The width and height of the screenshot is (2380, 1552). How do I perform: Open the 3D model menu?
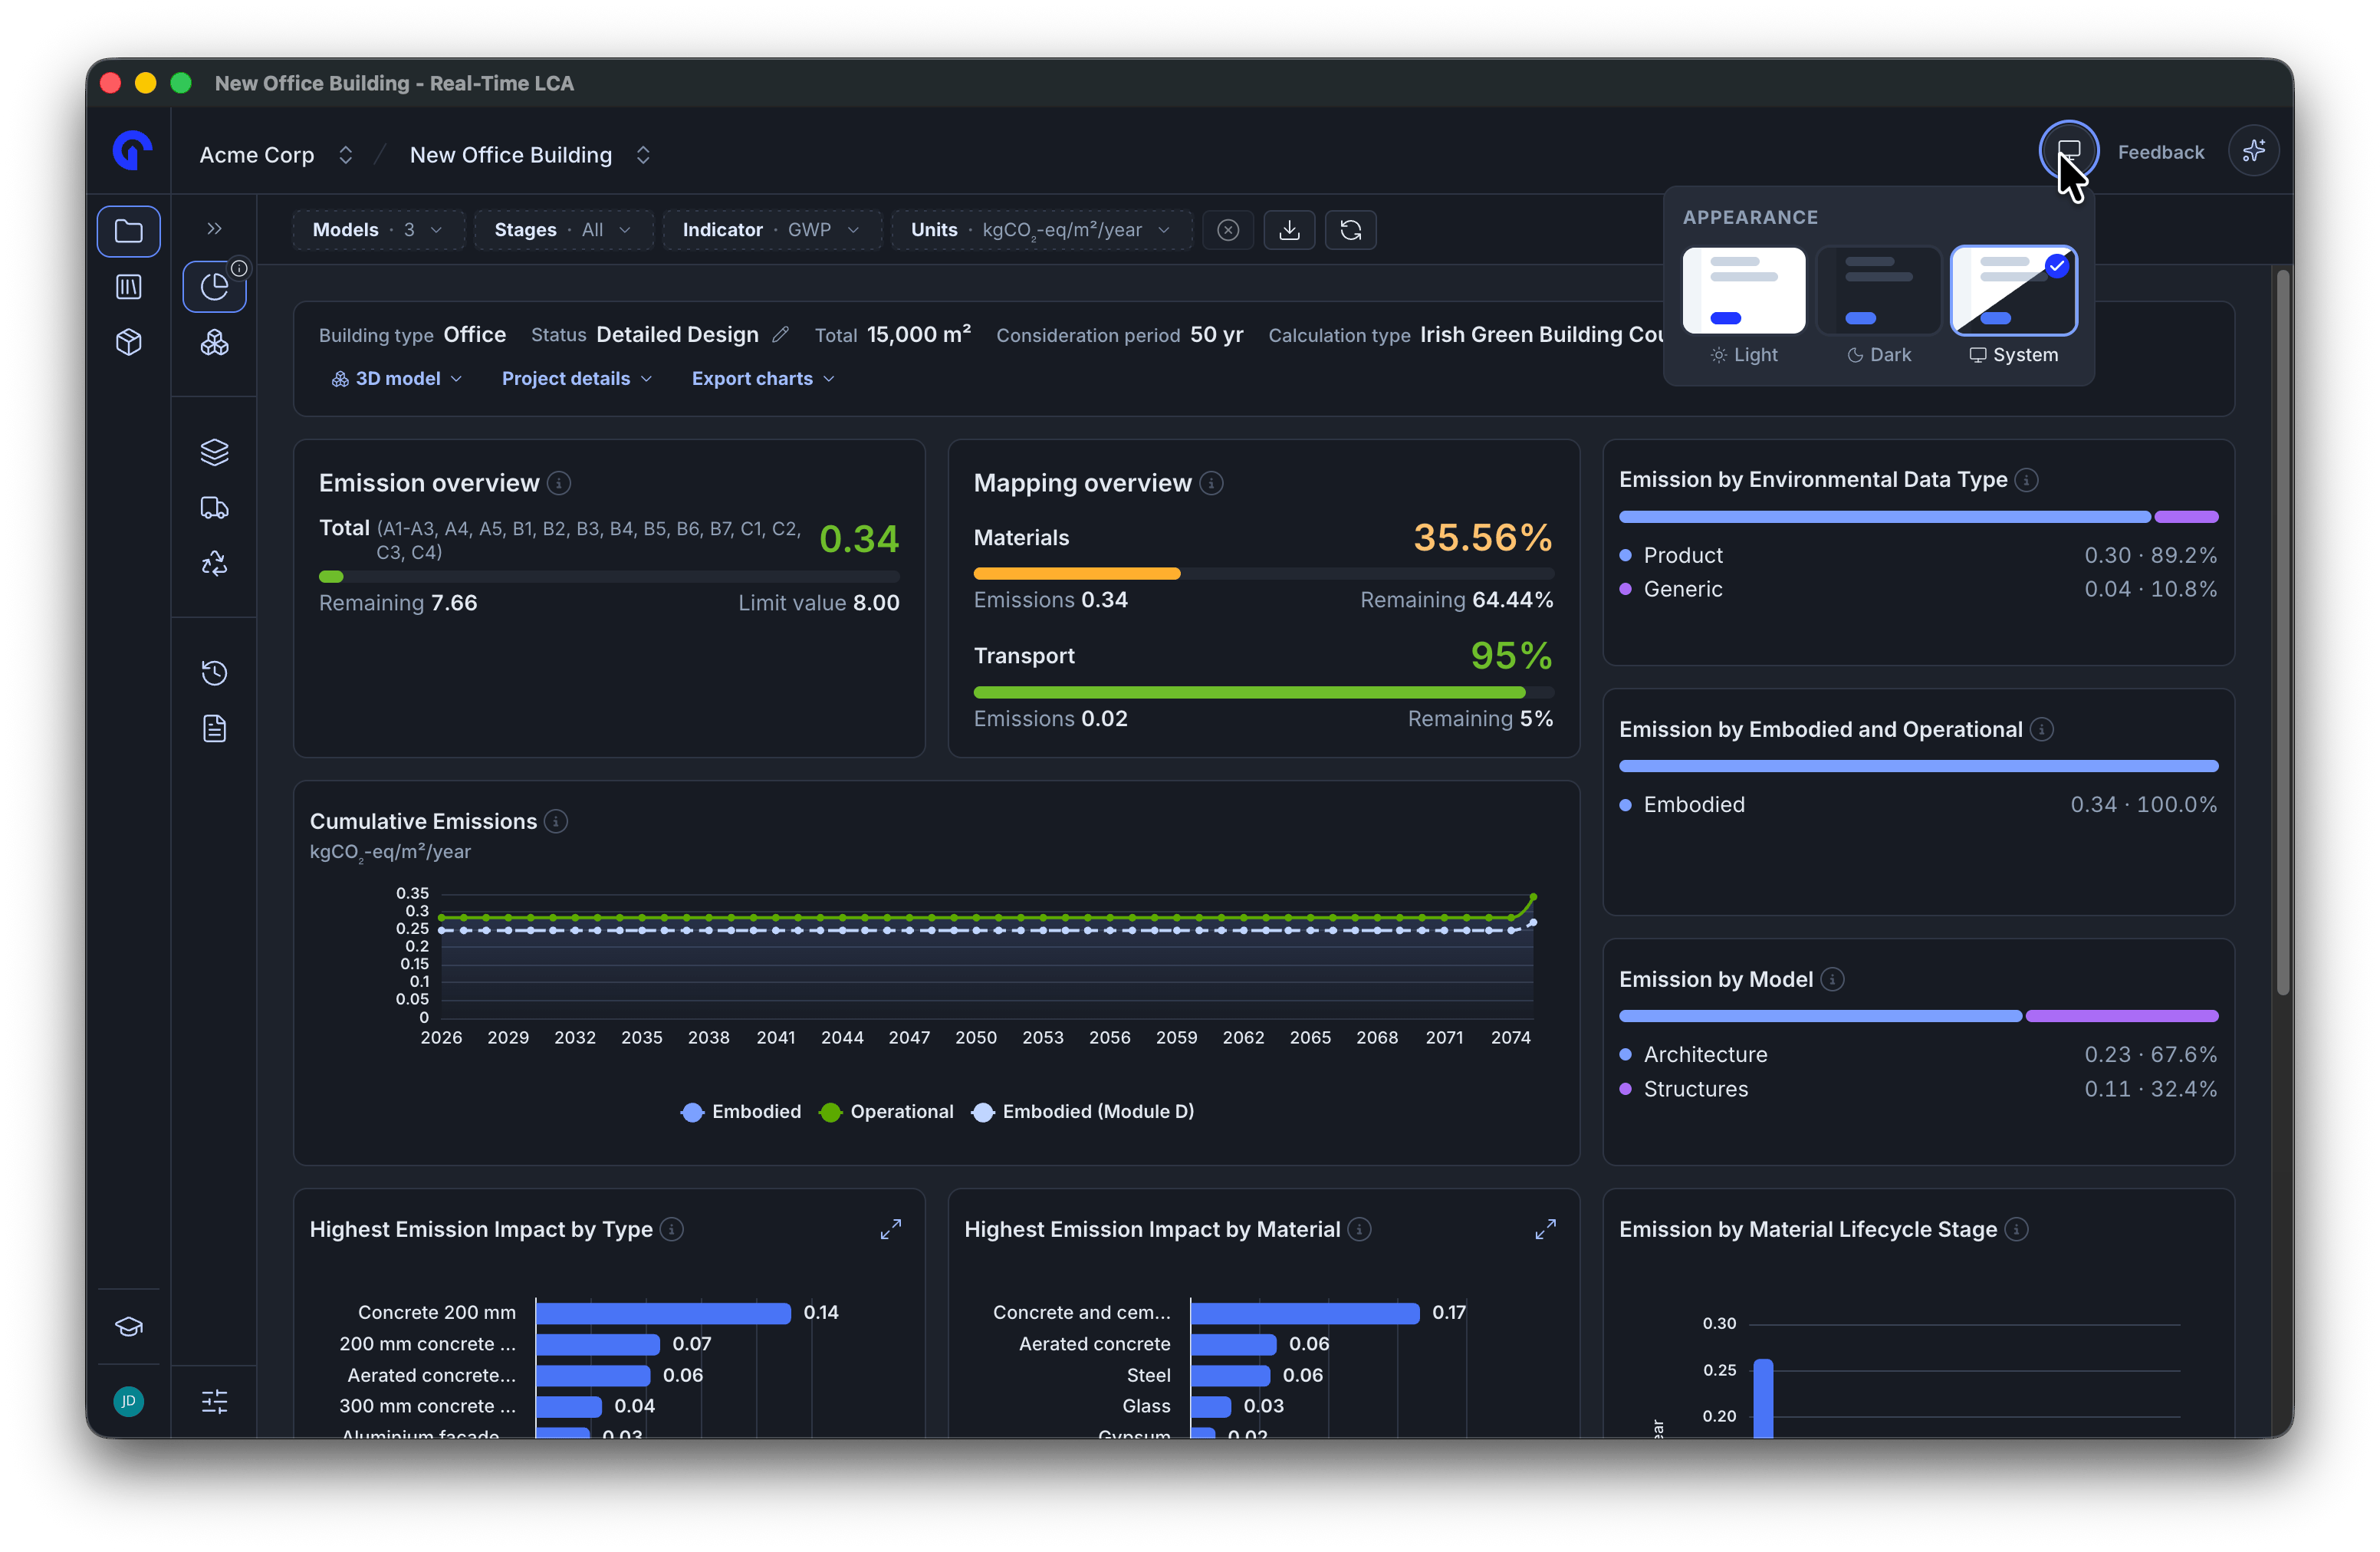point(396,379)
